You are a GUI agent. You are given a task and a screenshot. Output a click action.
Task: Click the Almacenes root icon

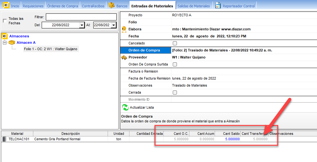pyautogui.click(x=5, y=36)
